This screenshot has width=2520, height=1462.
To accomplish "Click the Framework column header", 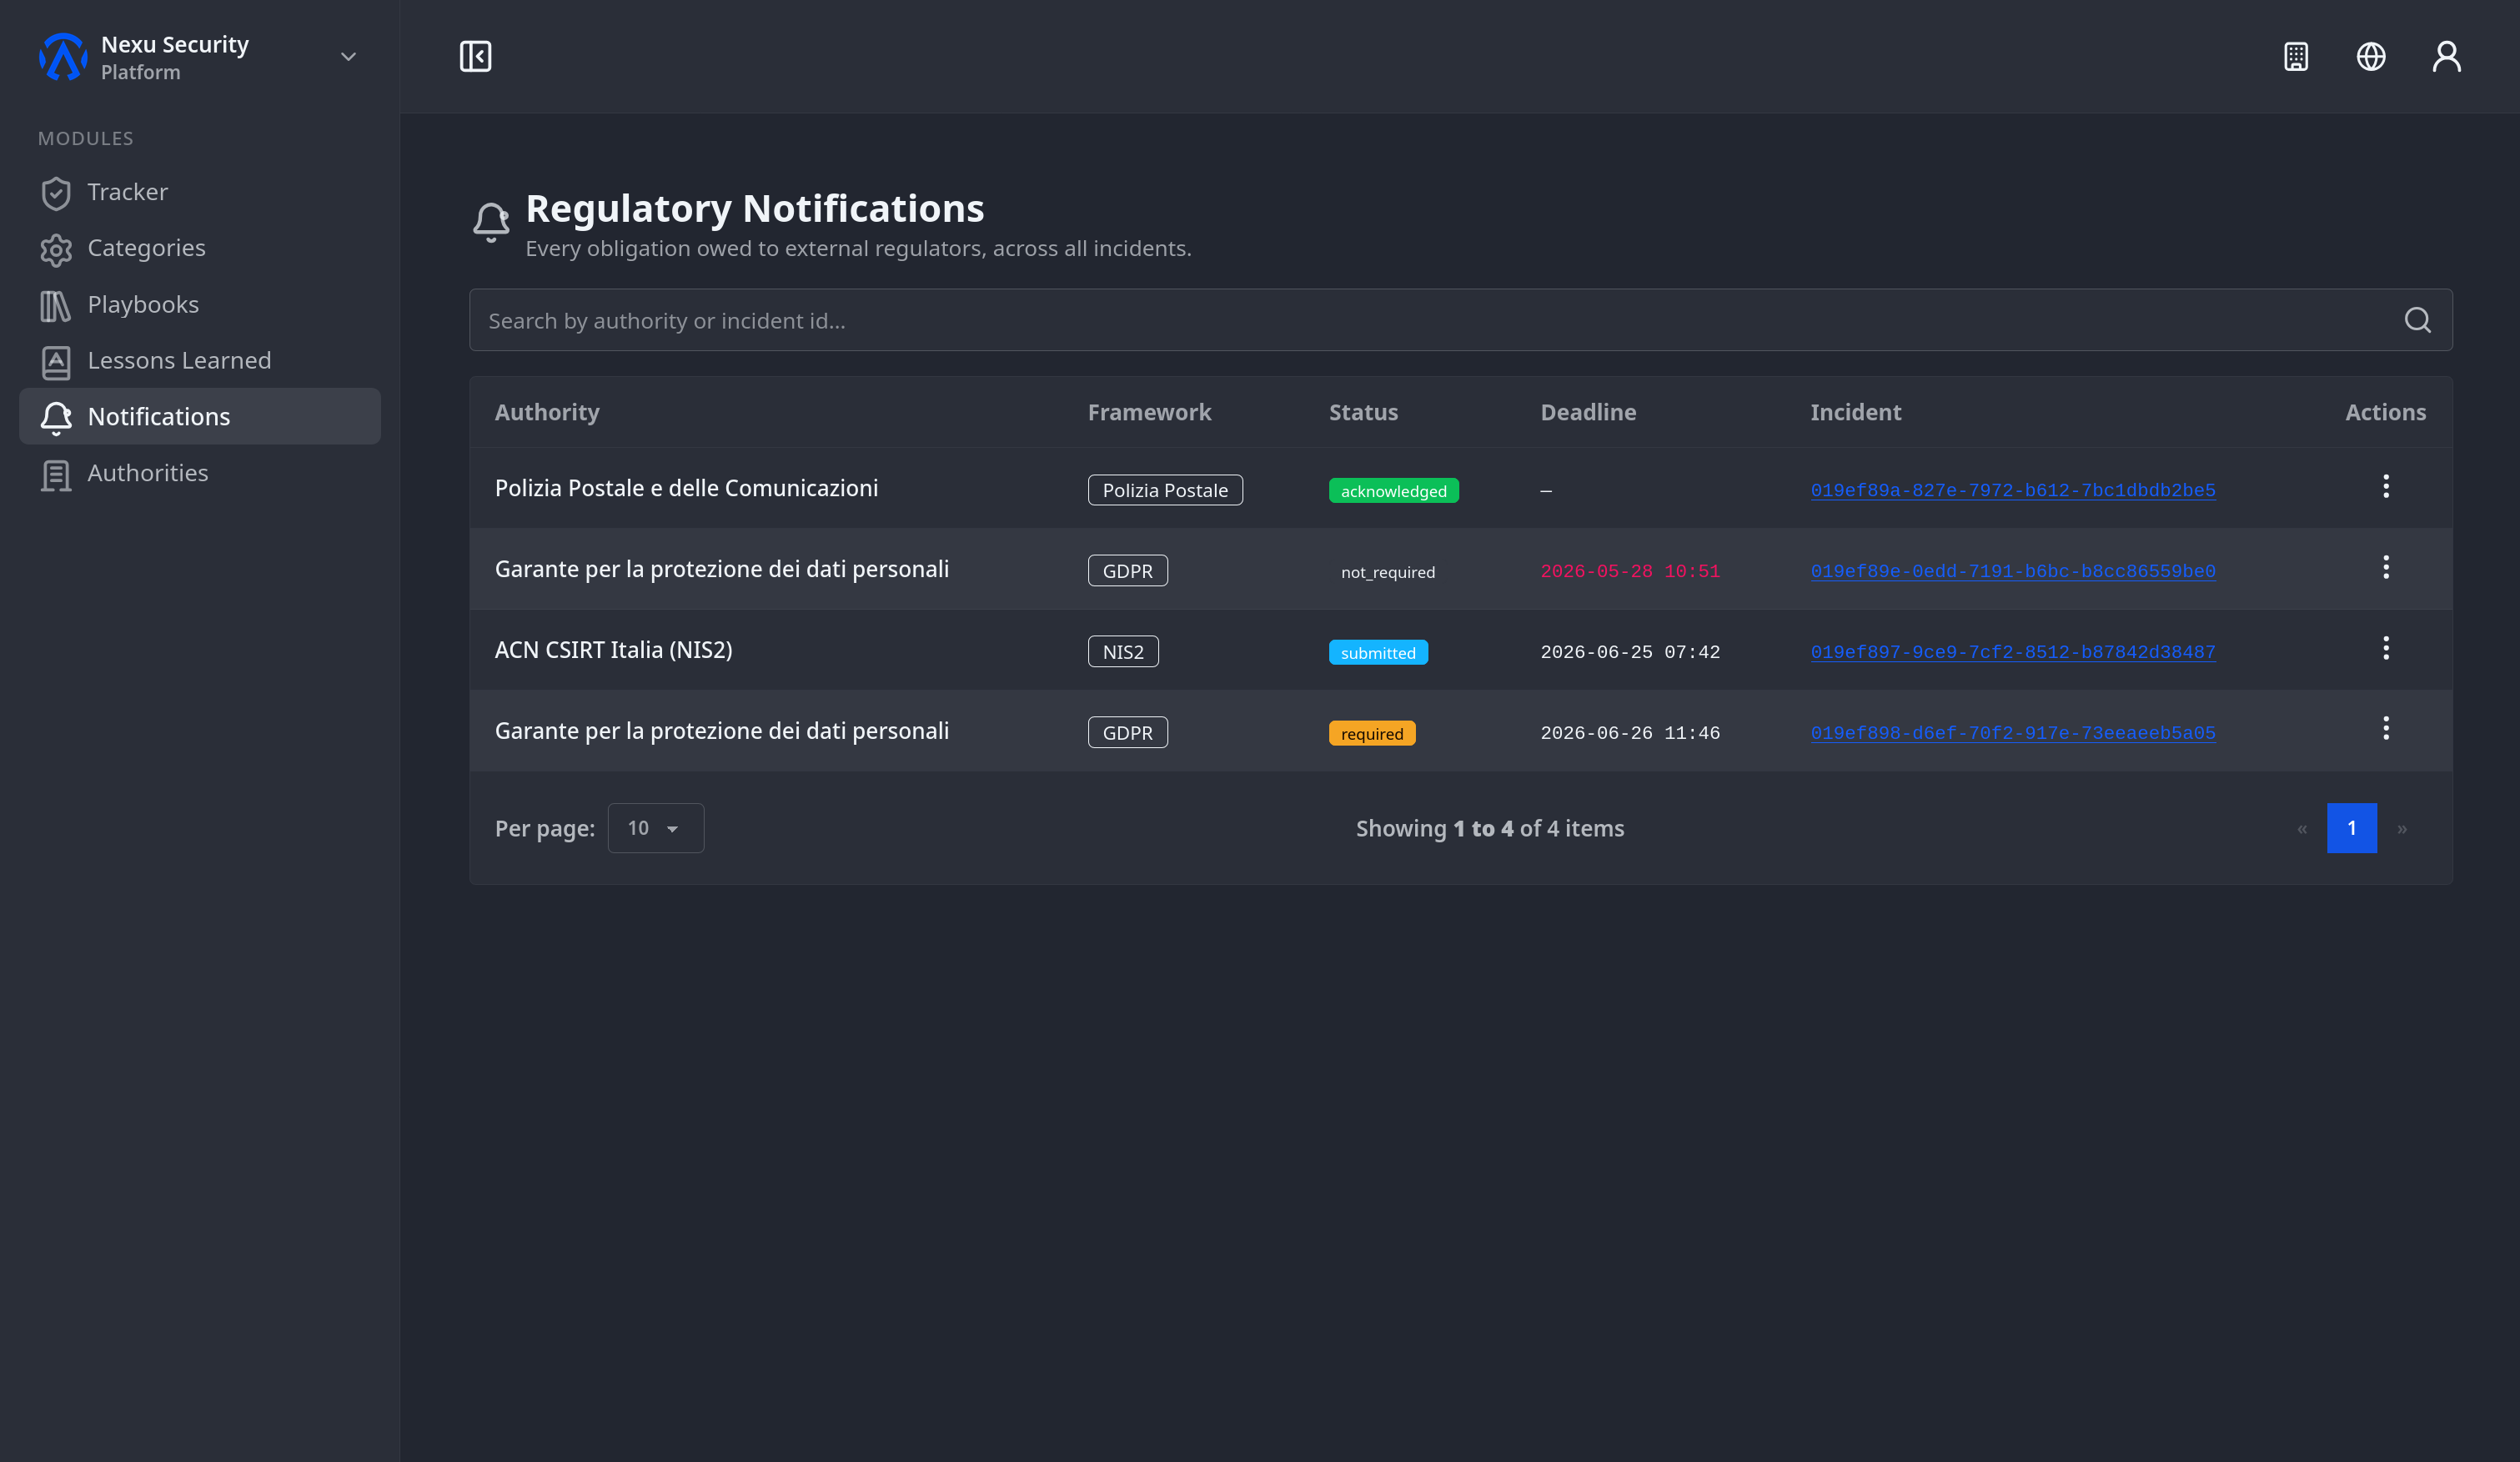I will pos(1149,412).
